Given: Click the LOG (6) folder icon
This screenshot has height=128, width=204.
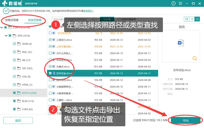Looking at the screenshot, I should (x=19, y=77).
